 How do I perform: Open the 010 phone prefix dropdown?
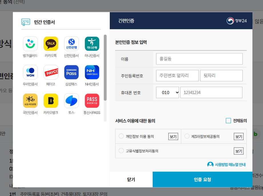pyautogui.click(x=168, y=92)
